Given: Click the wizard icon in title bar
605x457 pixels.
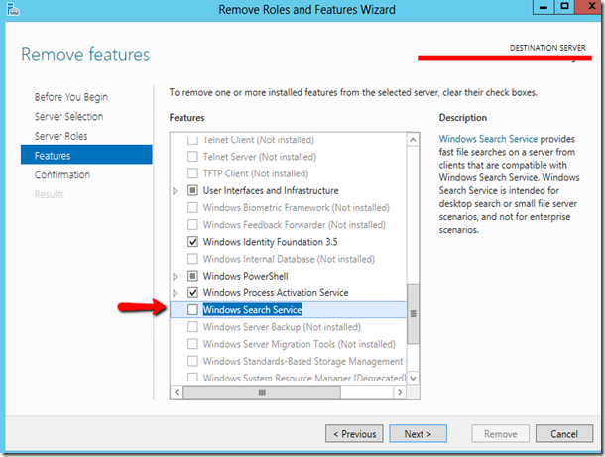Looking at the screenshot, I should (x=12, y=9).
